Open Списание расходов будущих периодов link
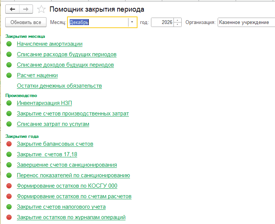 pos(67,54)
